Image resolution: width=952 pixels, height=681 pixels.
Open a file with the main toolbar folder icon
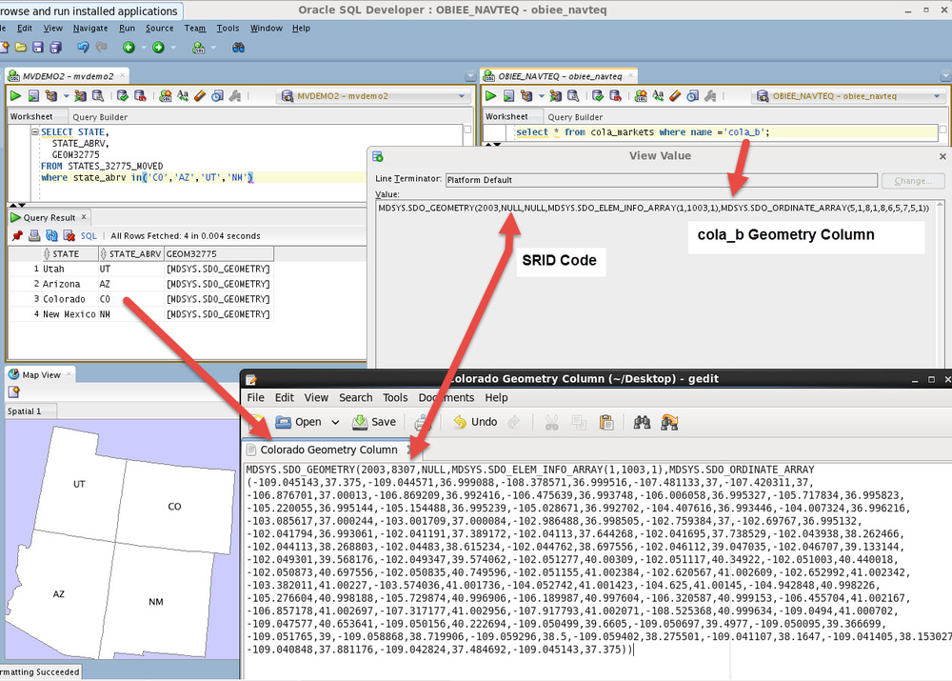(21, 48)
